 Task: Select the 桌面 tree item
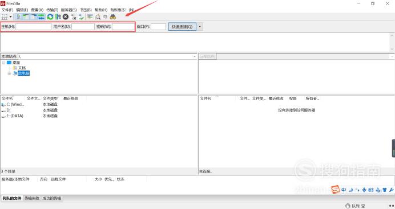tap(17, 63)
